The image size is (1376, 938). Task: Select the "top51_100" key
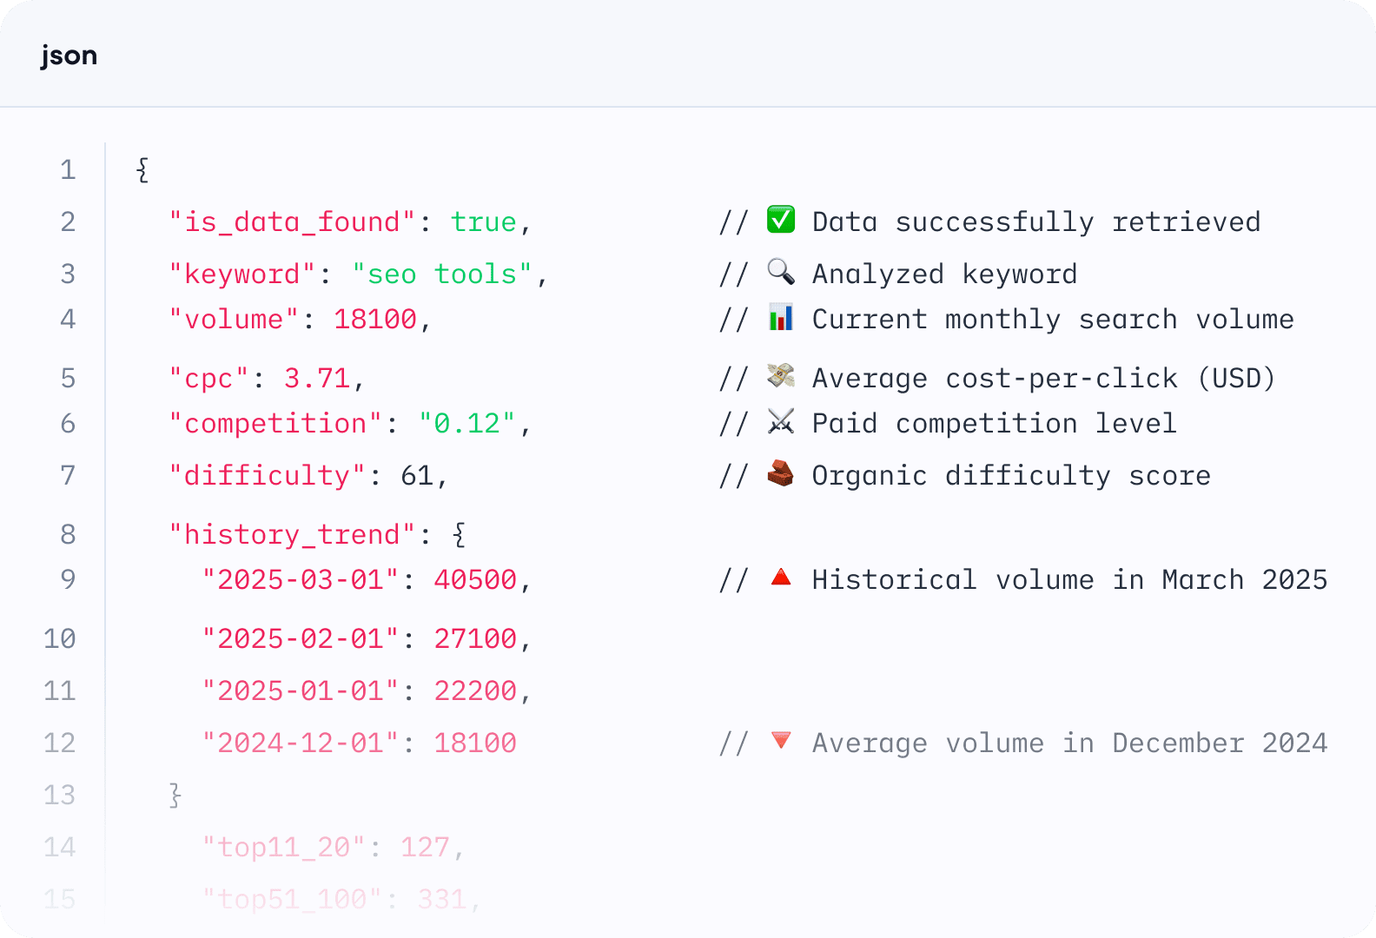click(x=292, y=900)
